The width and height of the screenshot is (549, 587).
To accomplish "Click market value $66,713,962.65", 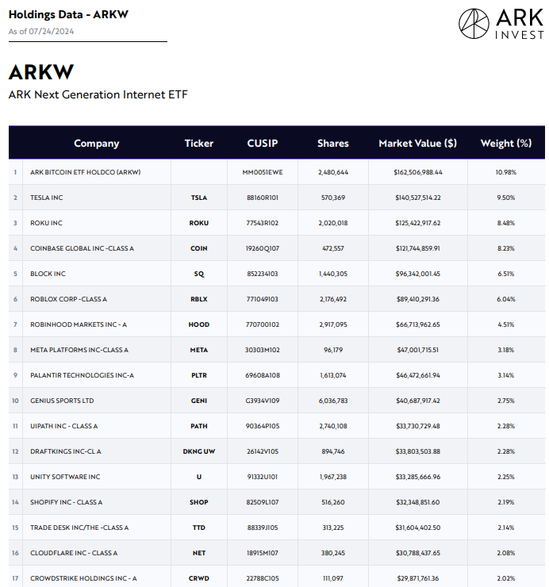I will click(x=418, y=324).
